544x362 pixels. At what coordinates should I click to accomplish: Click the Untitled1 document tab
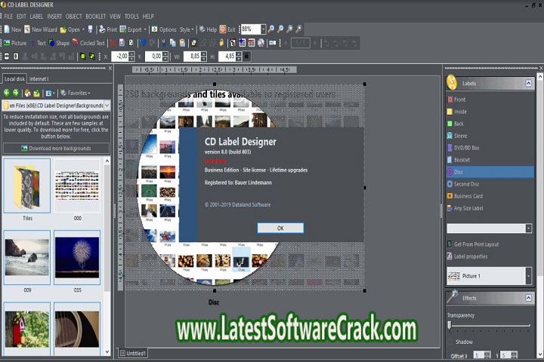pyautogui.click(x=133, y=353)
